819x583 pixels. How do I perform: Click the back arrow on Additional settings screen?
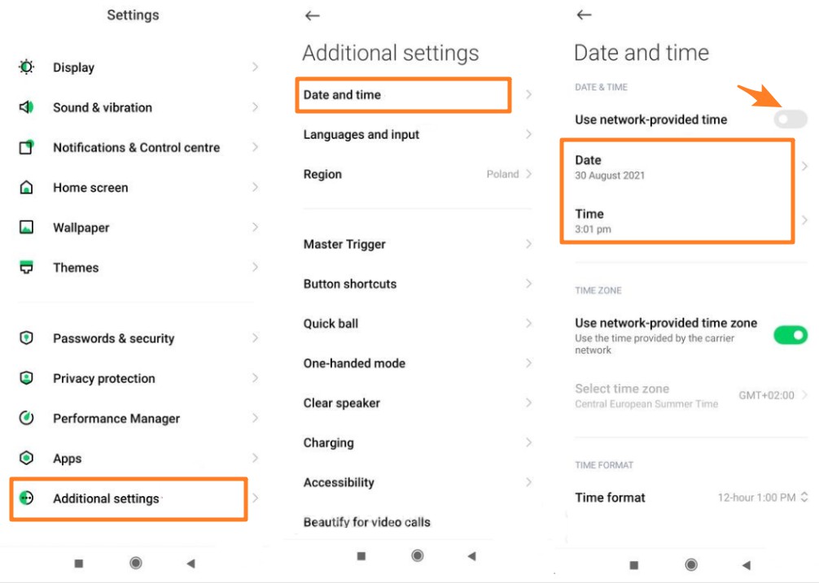point(312,15)
